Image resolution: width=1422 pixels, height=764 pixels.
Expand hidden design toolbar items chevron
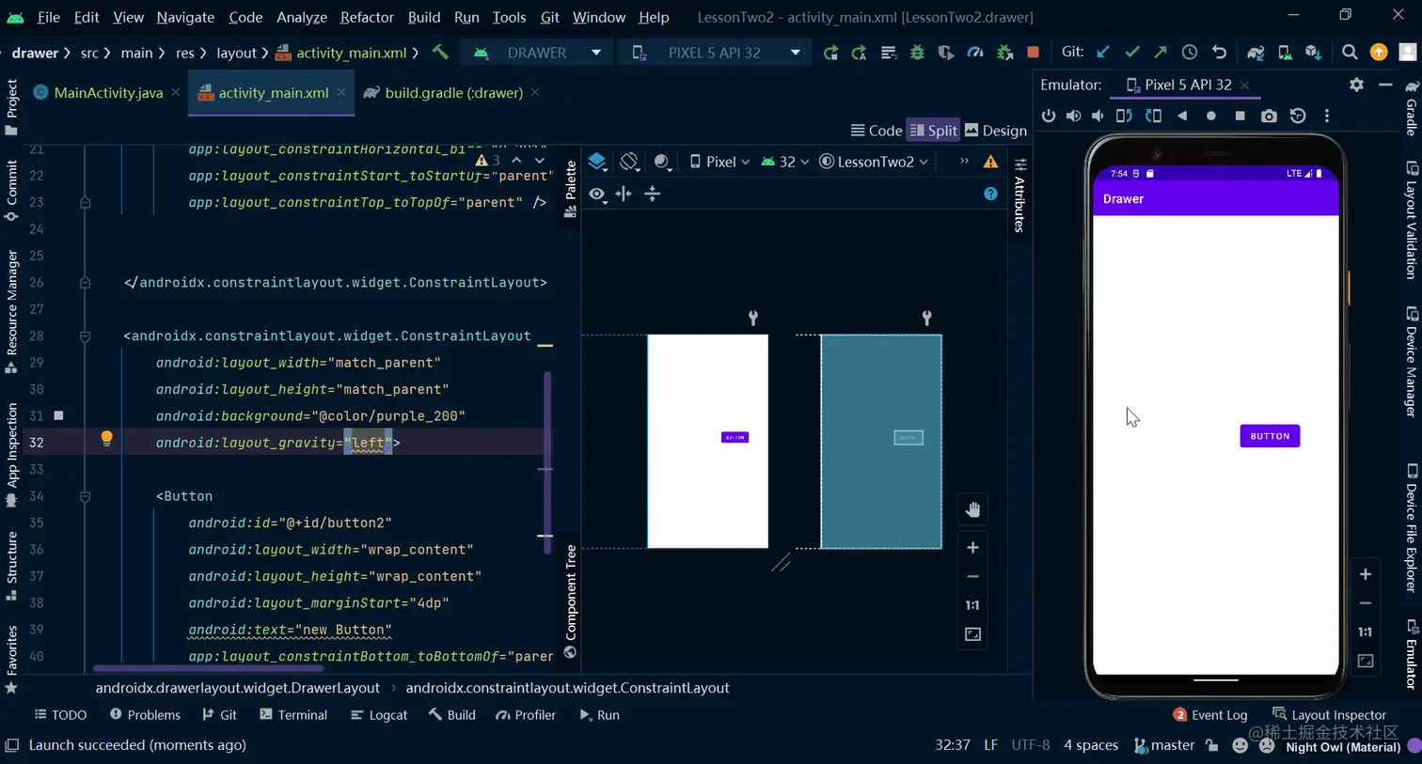(964, 162)
